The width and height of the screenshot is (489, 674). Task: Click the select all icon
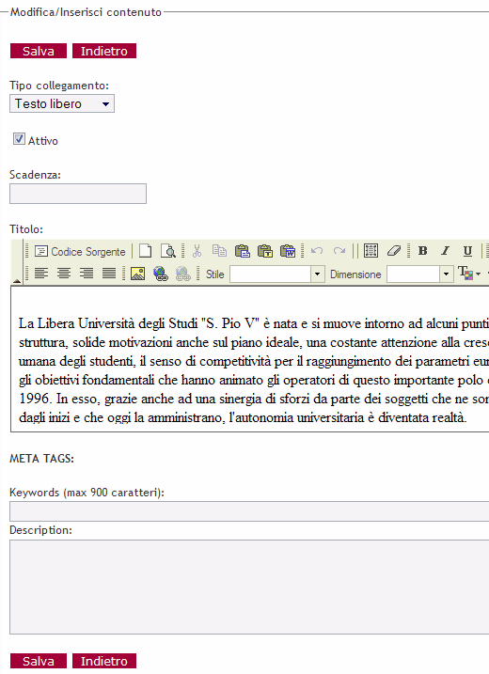(x=371, y=251)
